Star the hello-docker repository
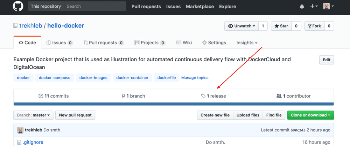350x146 pixels. (281, 26)
